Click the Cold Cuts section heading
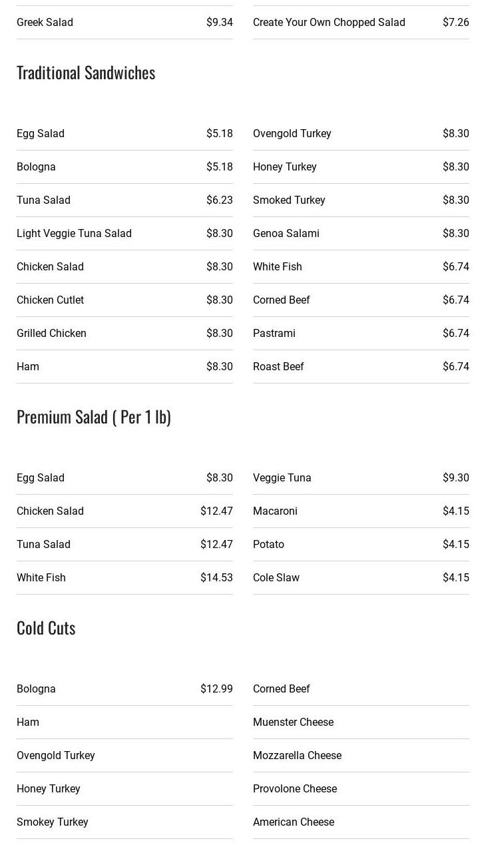This screenshot has width=486, height=843. pos(46,628)
